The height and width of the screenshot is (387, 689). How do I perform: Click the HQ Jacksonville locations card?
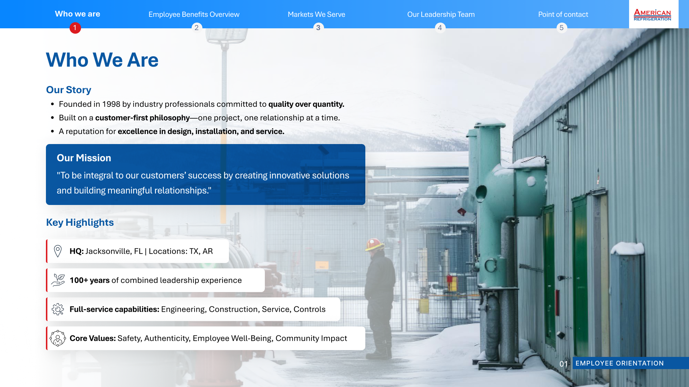pyautogui.click(x=141, y=251)
